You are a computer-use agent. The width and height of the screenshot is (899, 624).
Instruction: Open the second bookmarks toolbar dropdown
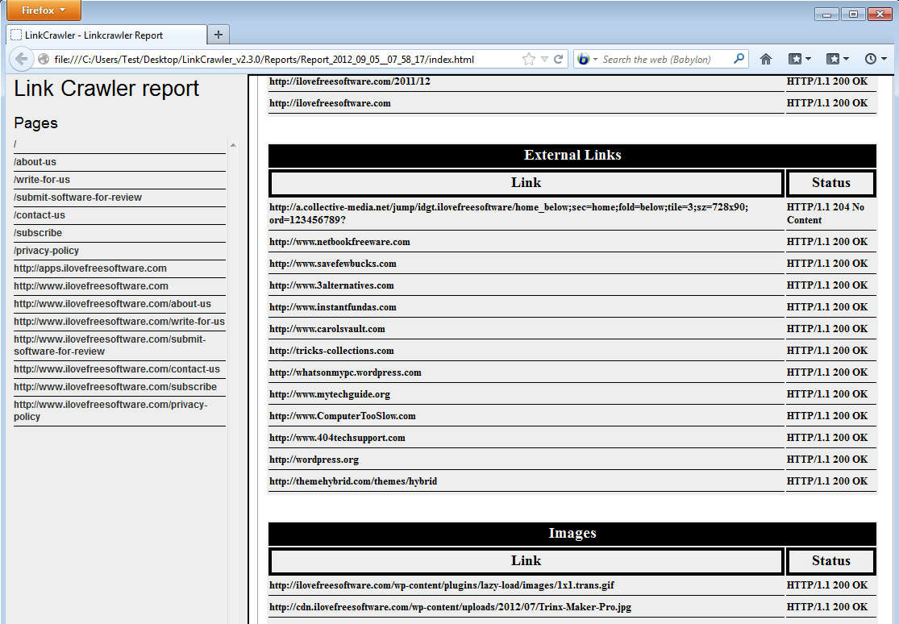[838, 59]
